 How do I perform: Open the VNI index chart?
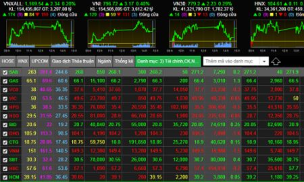(122, 33)
